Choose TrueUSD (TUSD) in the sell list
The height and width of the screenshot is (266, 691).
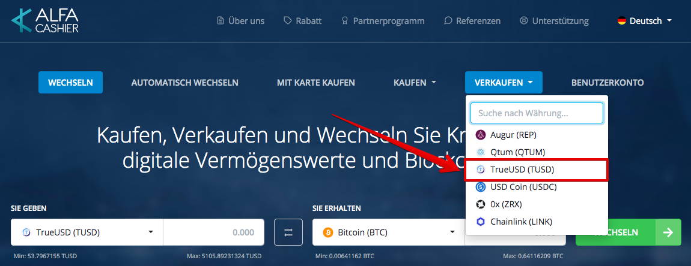point(537,170)
